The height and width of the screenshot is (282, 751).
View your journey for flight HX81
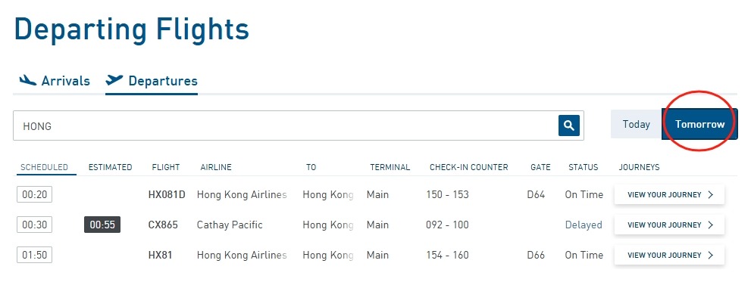pyautogui.click(x=670, y=256)
